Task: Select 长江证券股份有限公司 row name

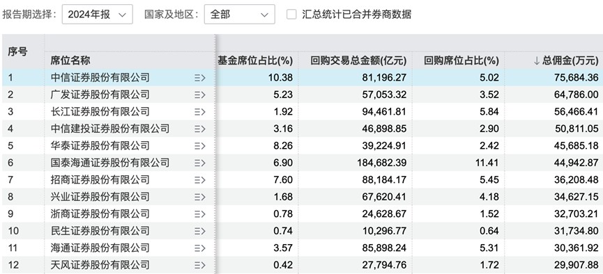Action: pos(100,112)
